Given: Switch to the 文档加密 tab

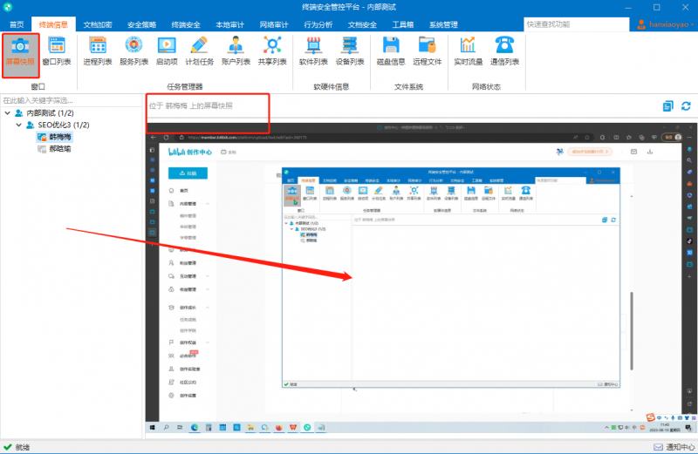Looking at the screenshot, I should 98,24.
